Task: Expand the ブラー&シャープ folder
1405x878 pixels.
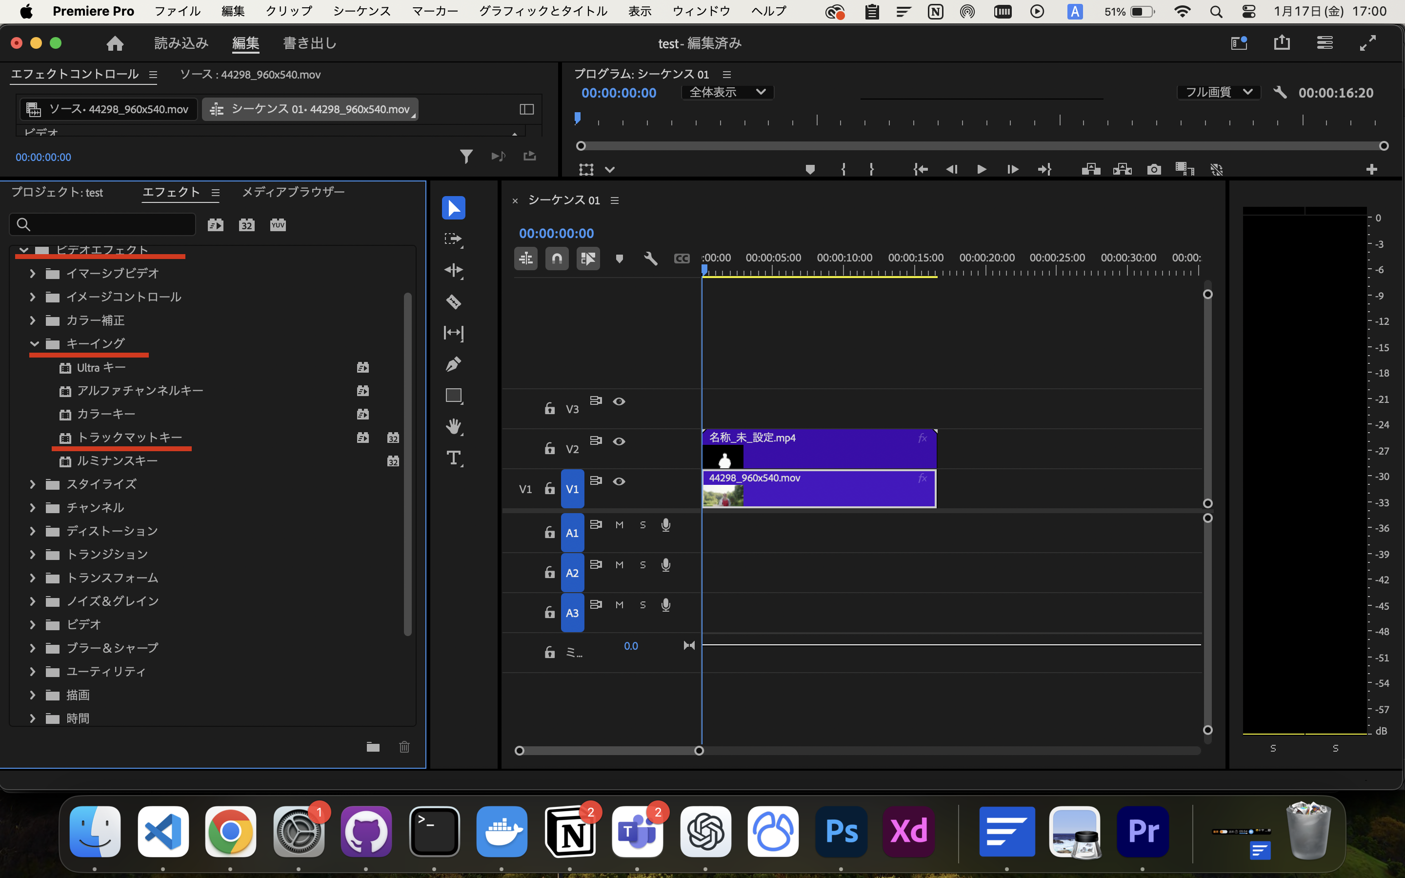Action: [x=33, y=648]
